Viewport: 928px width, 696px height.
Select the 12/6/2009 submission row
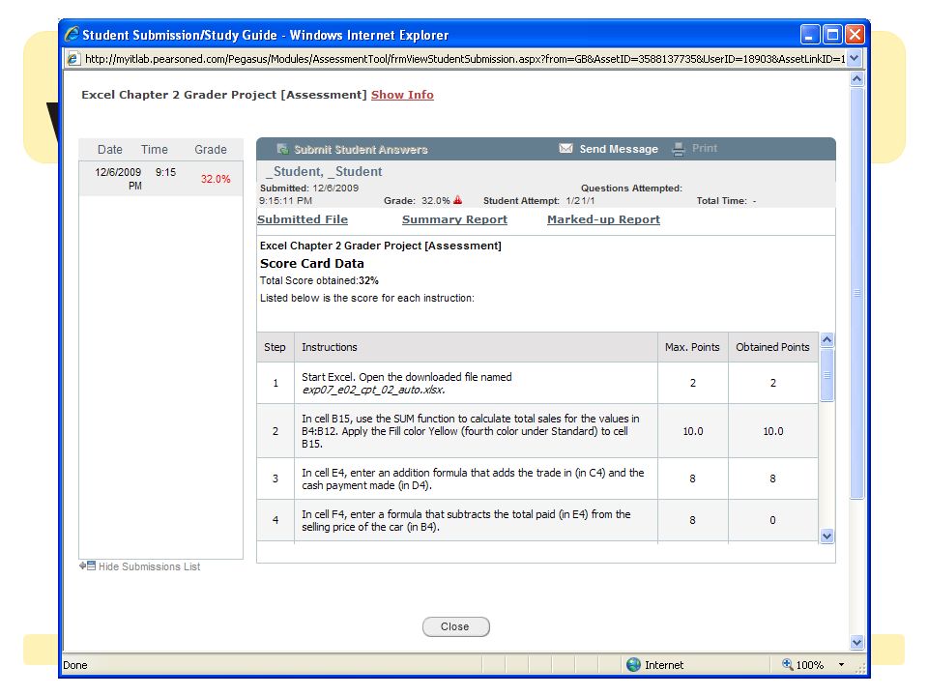[x=161, y=179]
